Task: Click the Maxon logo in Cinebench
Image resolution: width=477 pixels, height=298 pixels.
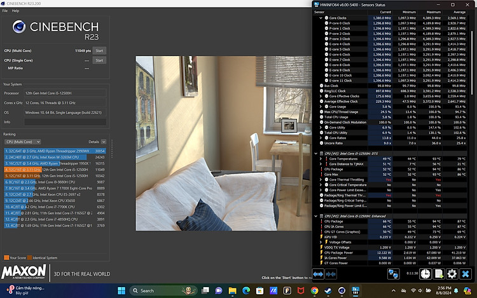Action: 24,271
